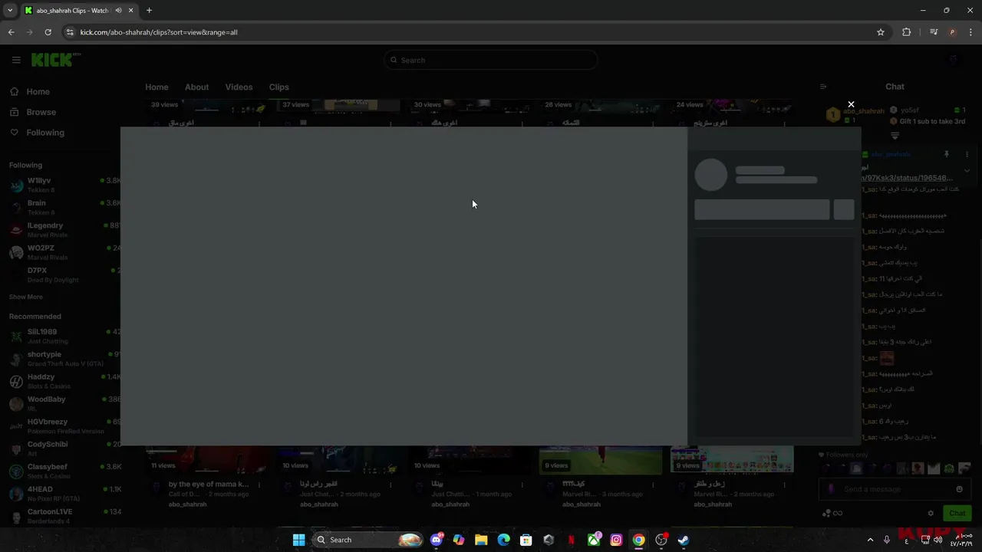This screenshot has height=552, width=982.
Task: Open channel points bubbles icon
Action: pyautogui.click(x=826, y=514)
